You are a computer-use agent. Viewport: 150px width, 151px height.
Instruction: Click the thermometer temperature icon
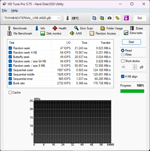coord(67,18)
